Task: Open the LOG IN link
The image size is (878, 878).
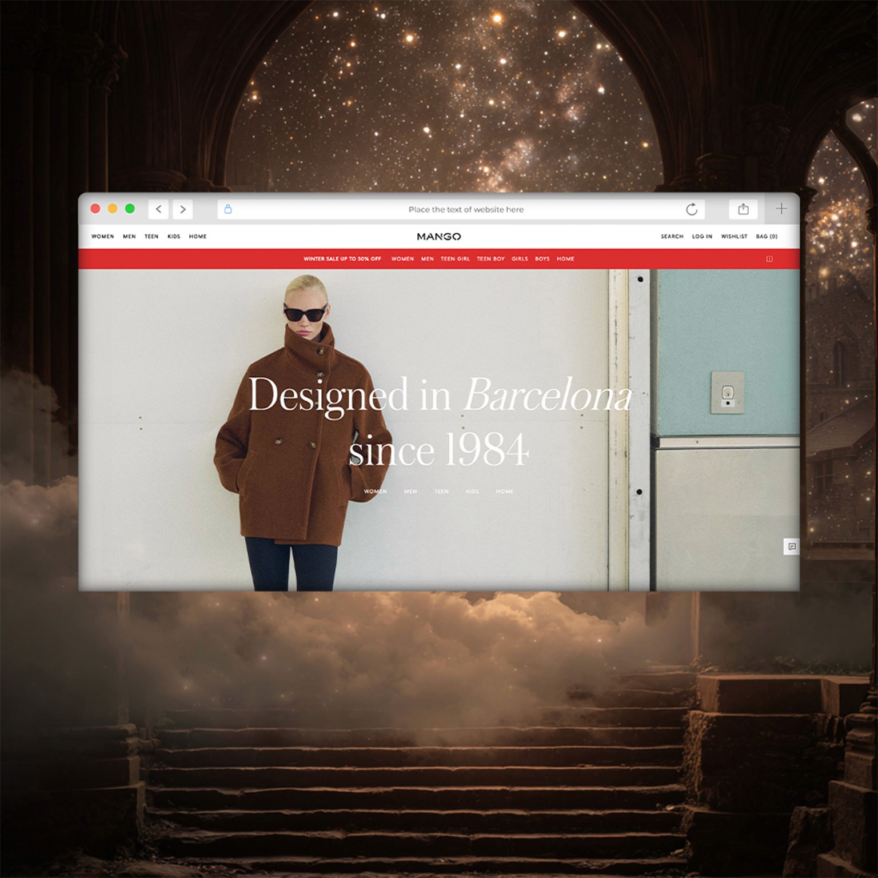Action: pyautogui.click(x=702, y=236)
